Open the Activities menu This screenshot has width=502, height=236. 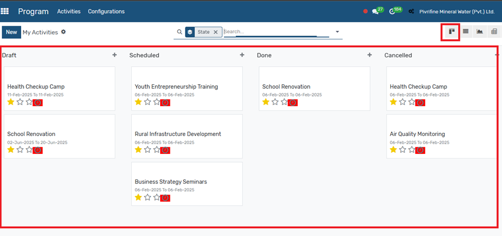(x=69, y=11)
